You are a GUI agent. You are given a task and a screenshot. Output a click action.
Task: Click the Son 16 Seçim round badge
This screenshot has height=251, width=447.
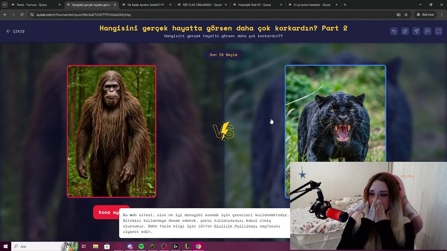(223, 55)
